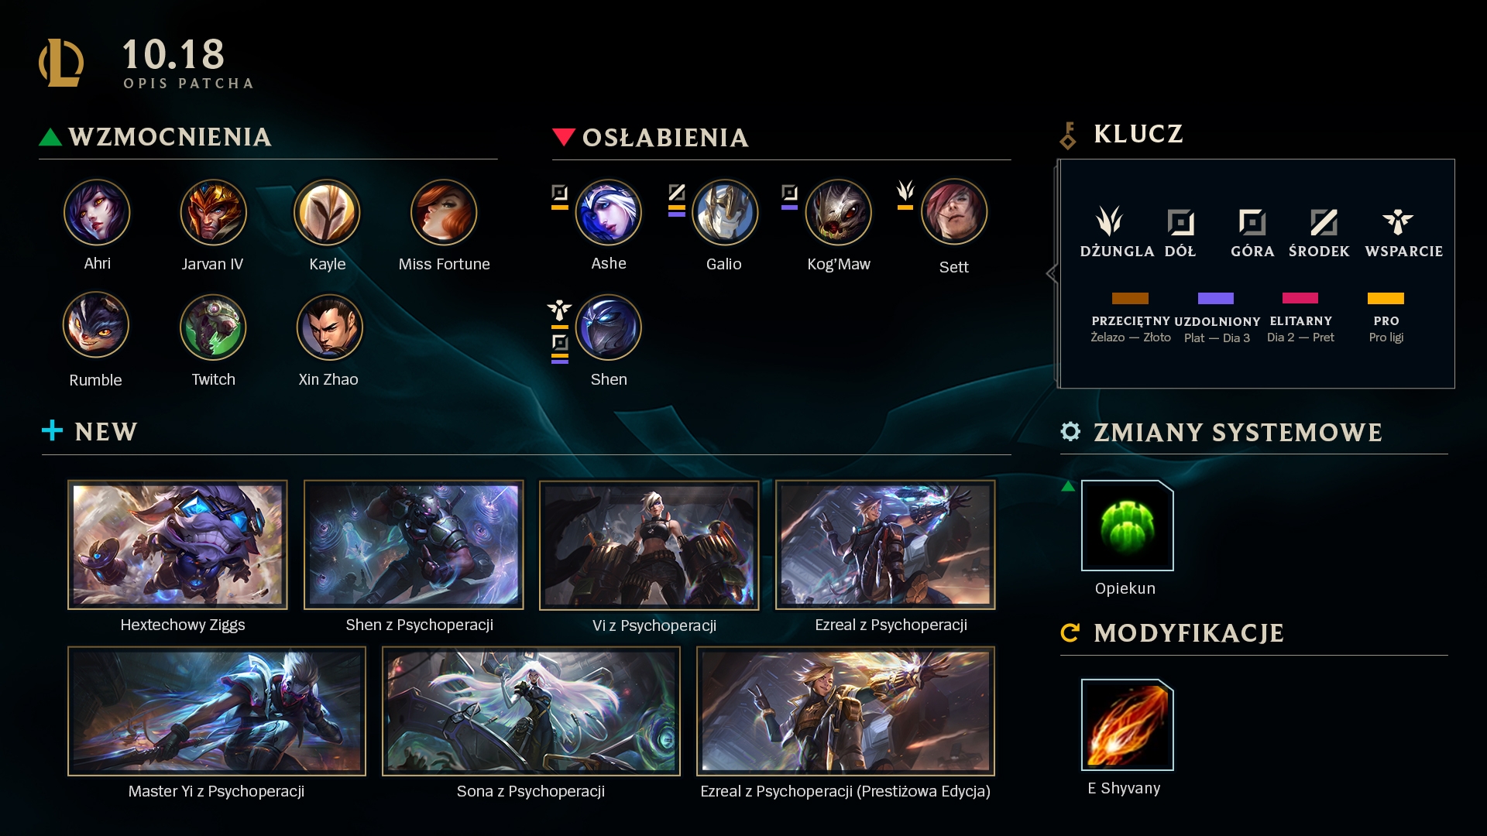The width and height of the screenshot is (1487, 836).
Task: Click the purple Uzdolniony rank swatch
Action: tap(1216, 298)
